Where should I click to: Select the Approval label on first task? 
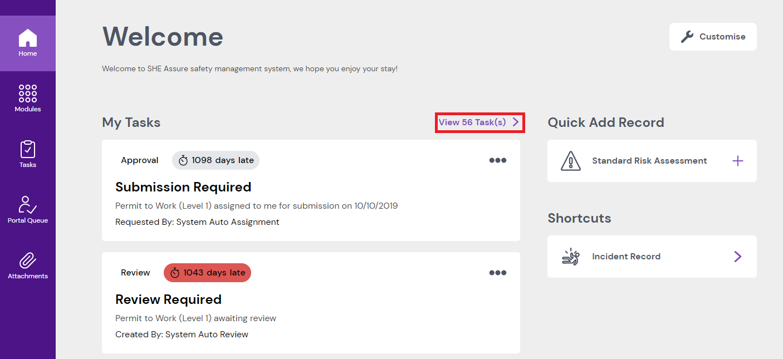pyautogui.click(x=140, y=160)
